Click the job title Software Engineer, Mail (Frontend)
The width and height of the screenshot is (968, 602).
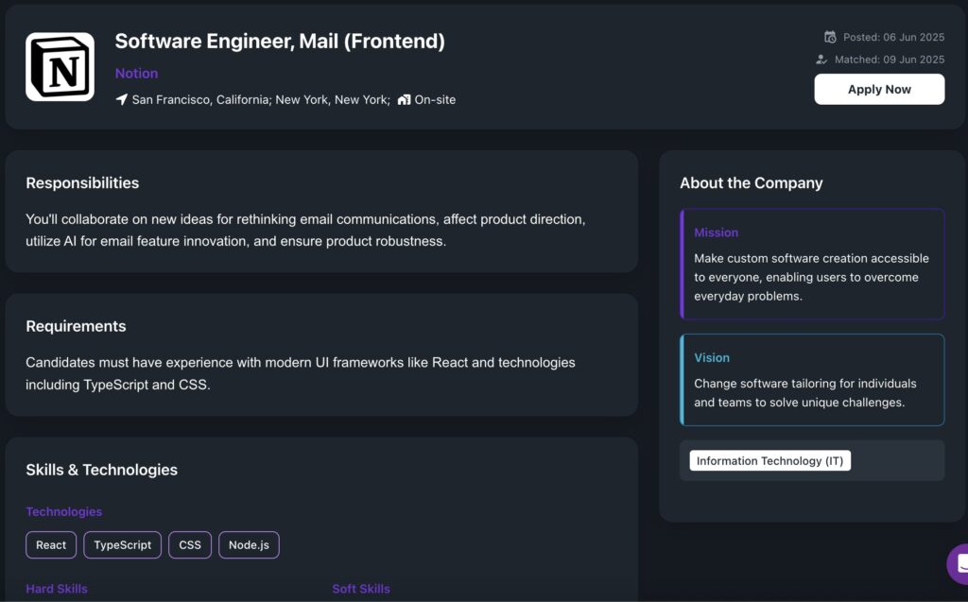(280, 41)
